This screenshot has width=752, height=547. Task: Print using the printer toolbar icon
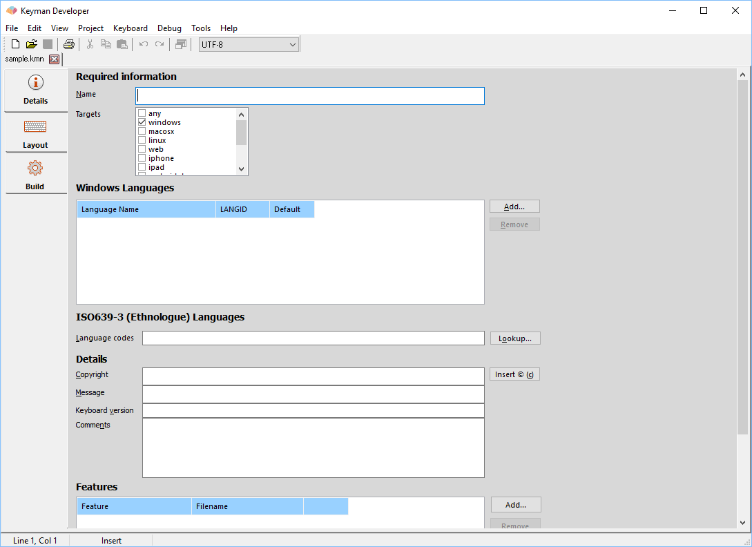pyautogui.click(x=69, y=45)
